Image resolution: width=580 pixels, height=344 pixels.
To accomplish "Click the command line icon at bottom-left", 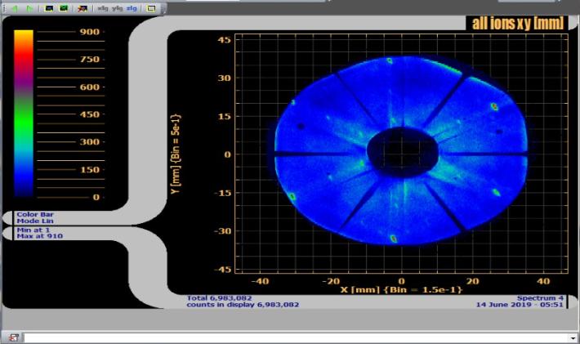I will point(13,337).
